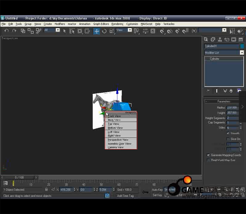Choose Top View in context menu
The height and width of the screenshot is (214, 246).
point(121,124)
